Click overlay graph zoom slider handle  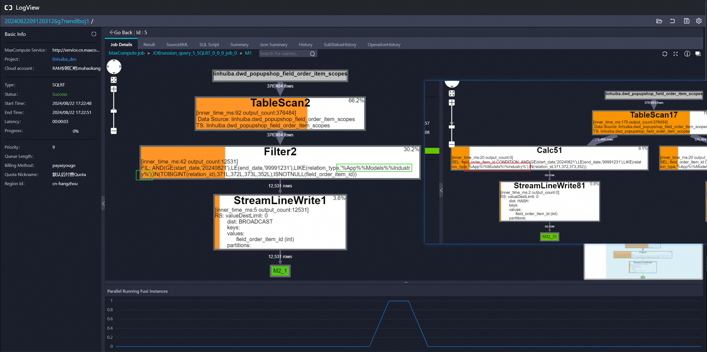coord(452,127)
